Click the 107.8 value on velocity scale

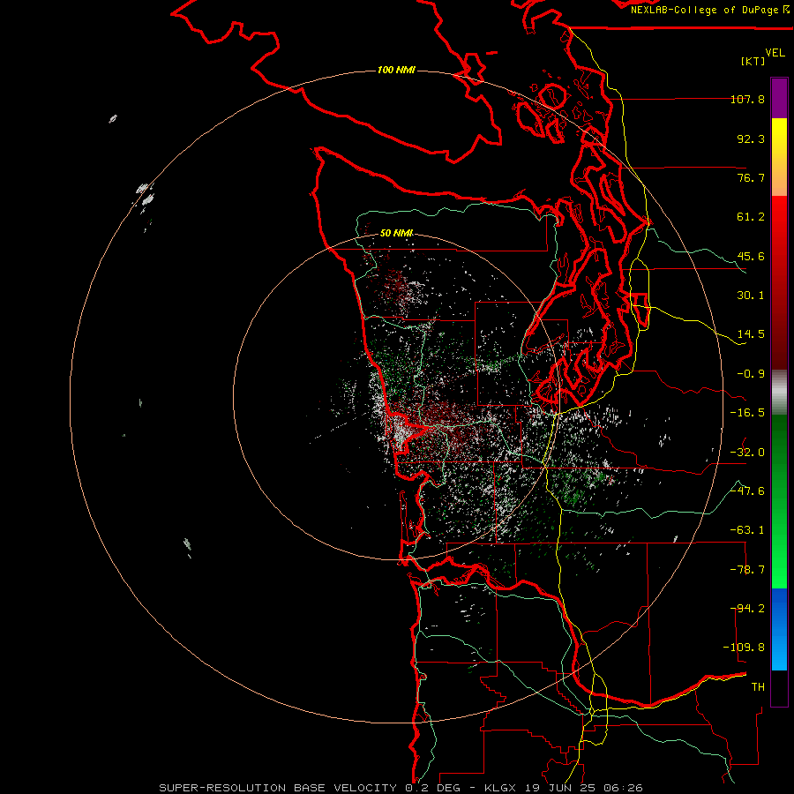pos(747,99)
